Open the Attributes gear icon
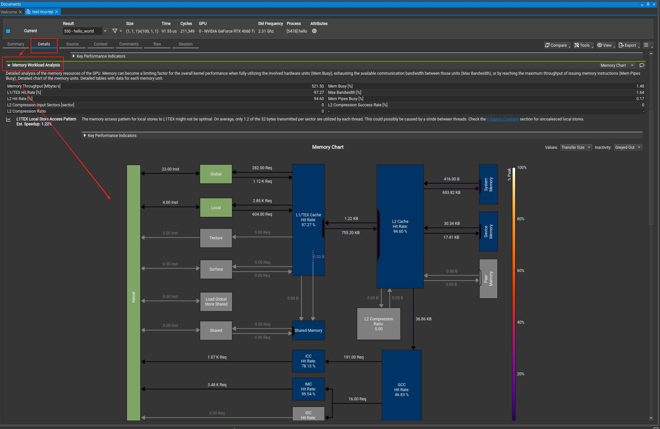Screen dimensions: 660x429 click(x=314, y=31)
